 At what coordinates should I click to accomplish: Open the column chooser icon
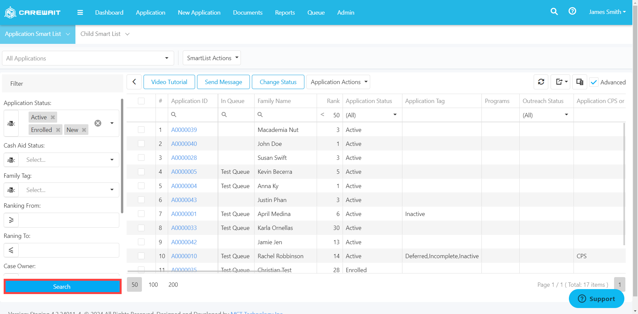pos(580,82)
